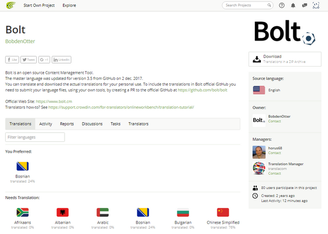Click the Translation Manager globe avatar
Image resolution: width=328 pixels, height=234 pixels.
pyautogui.click(x=259, y=168)
